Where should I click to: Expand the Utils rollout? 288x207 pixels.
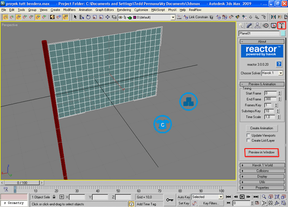point(262,182)
